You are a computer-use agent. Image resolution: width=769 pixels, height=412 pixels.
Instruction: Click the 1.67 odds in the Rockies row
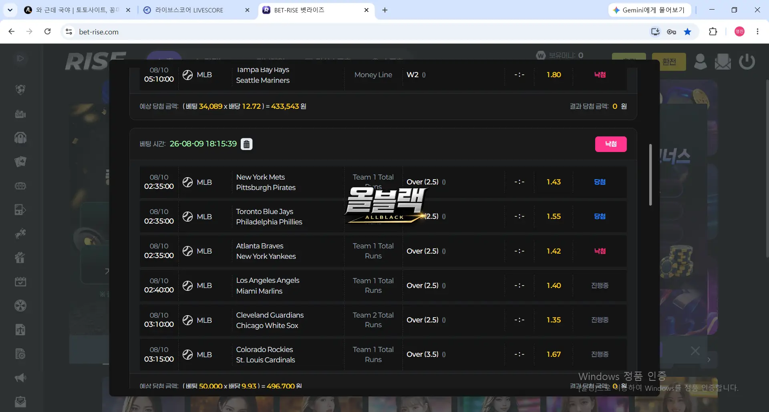coord(554,354)
